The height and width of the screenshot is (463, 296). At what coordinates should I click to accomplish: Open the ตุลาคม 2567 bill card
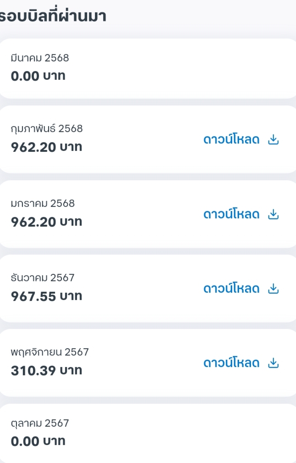[x=148, y=434]
